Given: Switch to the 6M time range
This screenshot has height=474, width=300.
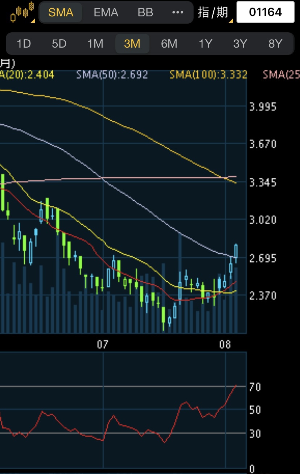Looking at the screenshot, I should coord(169,44).
